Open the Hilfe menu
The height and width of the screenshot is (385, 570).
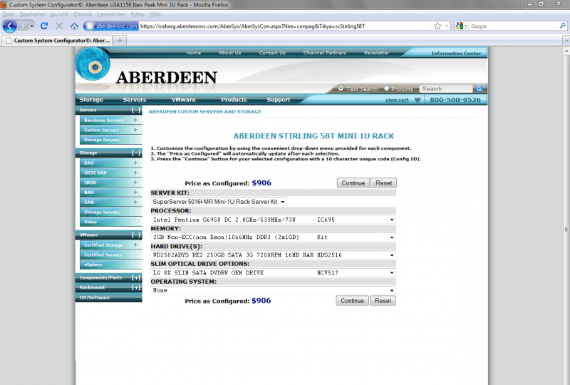(155, 14)
